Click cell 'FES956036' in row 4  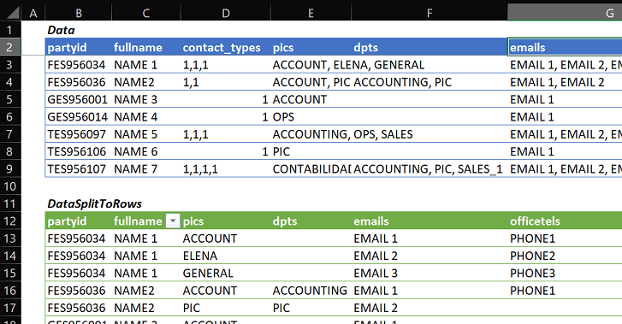tap(79, 82)
